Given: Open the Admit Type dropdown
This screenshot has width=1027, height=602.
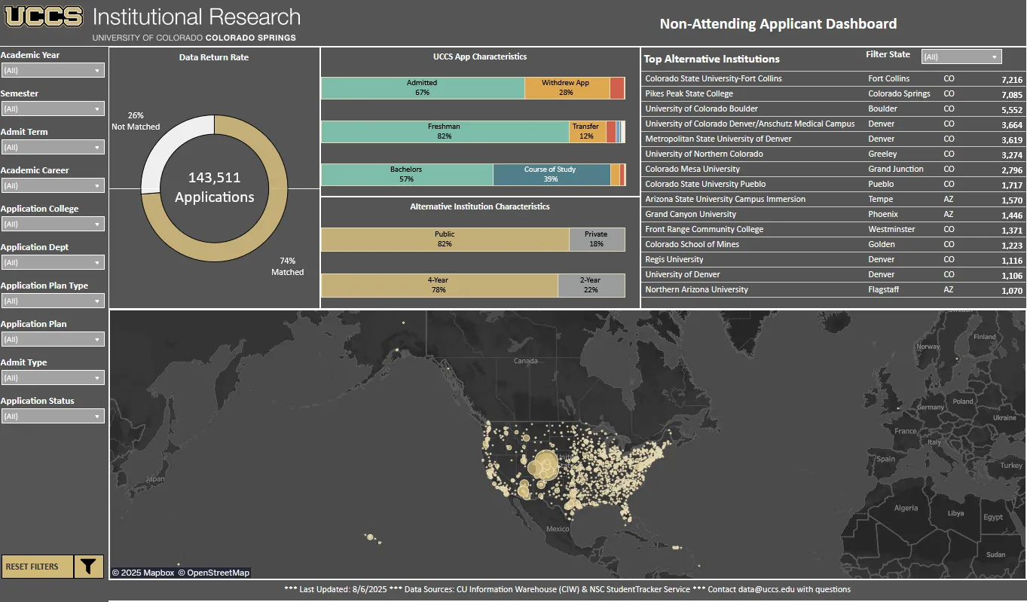Looking at the screenshot, I should click(x=53, y=377).
